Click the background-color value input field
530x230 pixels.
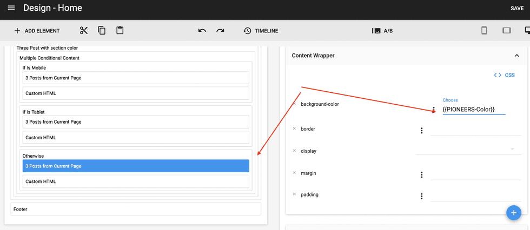(x=473, y=110)
